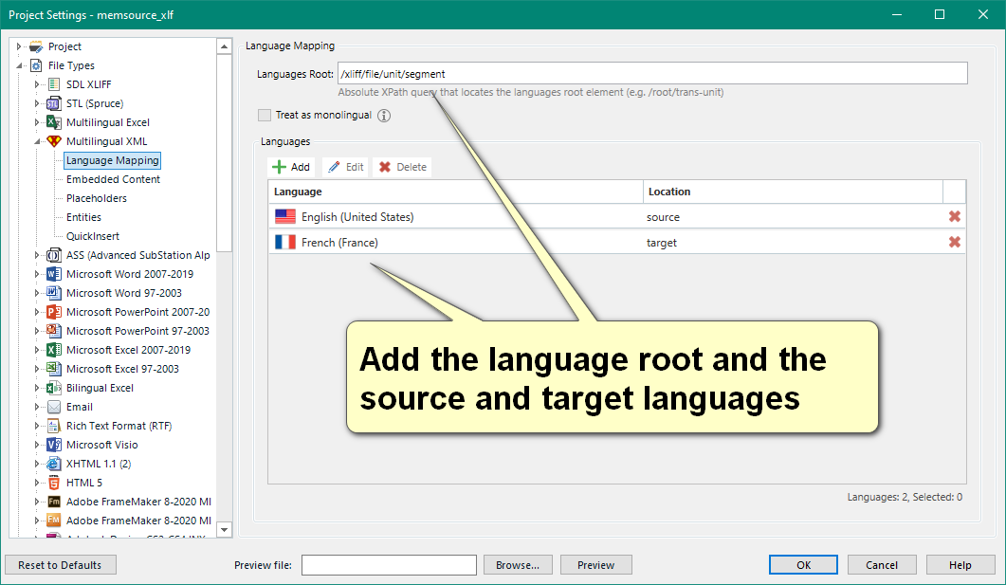Click the Preview file input field
This screenshot has width=1006, height=585.
click(x=389, y=565)
